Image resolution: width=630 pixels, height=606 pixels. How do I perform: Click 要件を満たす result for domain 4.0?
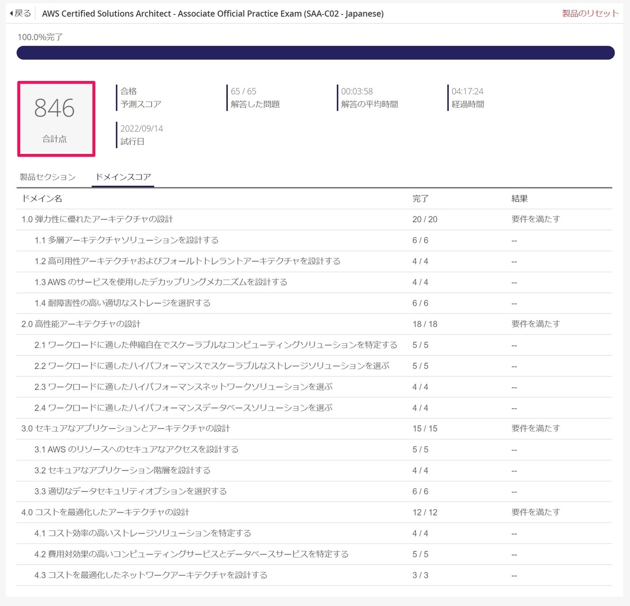point(536,512)
